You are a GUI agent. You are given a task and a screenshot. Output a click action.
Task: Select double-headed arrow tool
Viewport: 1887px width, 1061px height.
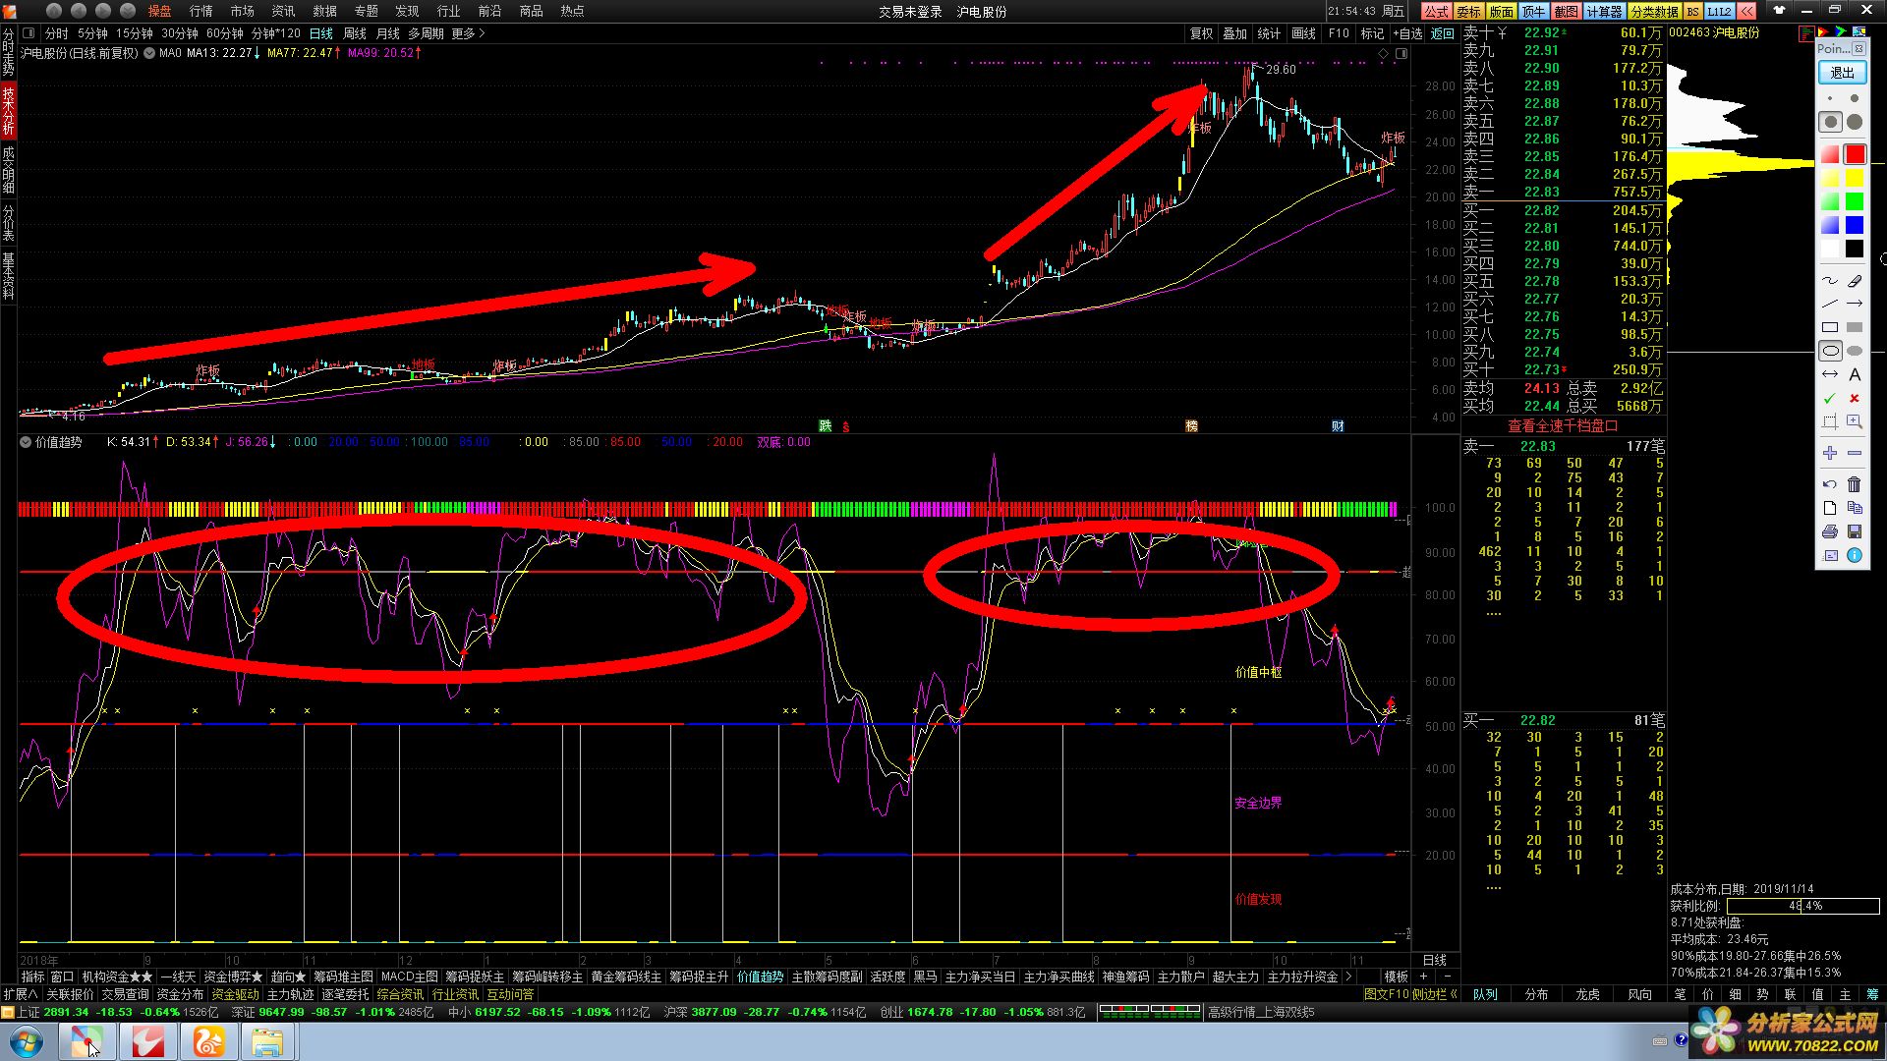[1830, 374]
